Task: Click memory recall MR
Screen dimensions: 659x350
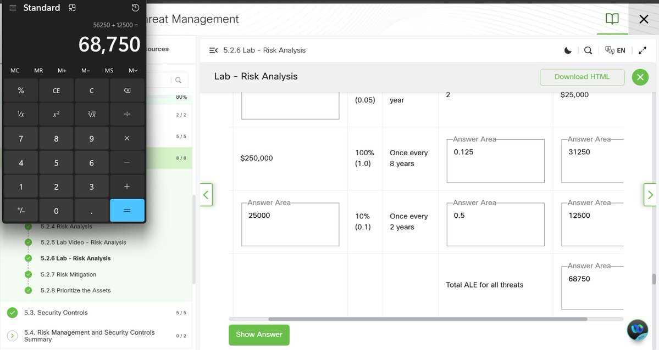Action: pyautogui.click(x=38, y=71)
